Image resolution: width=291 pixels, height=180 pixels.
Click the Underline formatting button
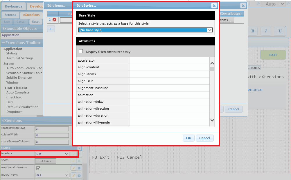(280, 31)
